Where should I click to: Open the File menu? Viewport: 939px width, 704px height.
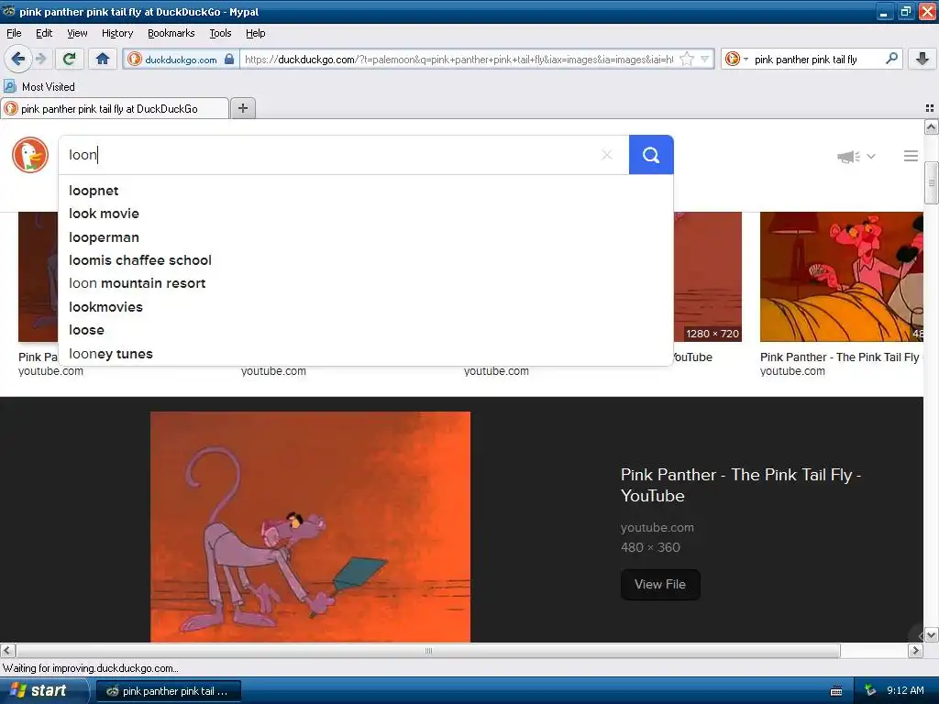click(14, 33)
